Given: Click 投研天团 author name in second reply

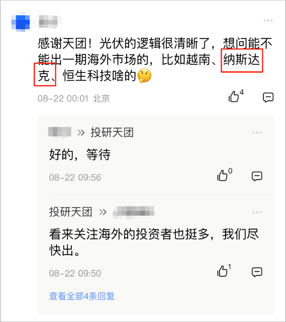Looking at the screenshot, I should (x=71, y=212).
